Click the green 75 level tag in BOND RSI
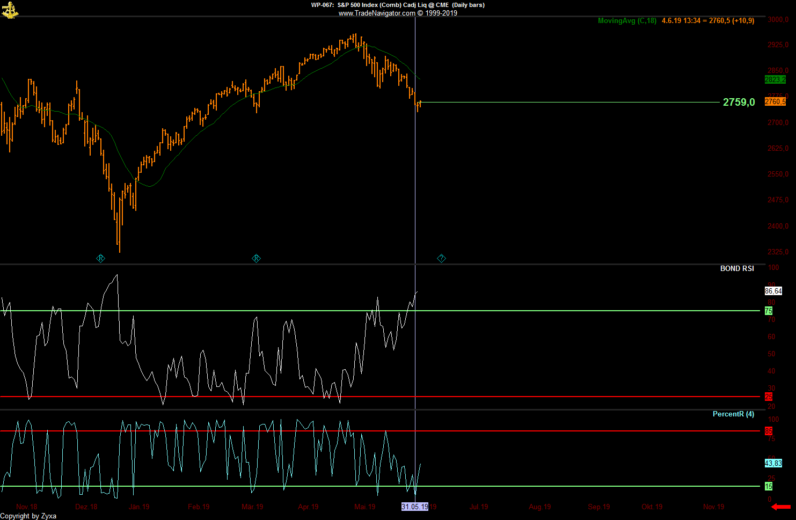Viewport: 796px width, 520px height. (769, 311)
